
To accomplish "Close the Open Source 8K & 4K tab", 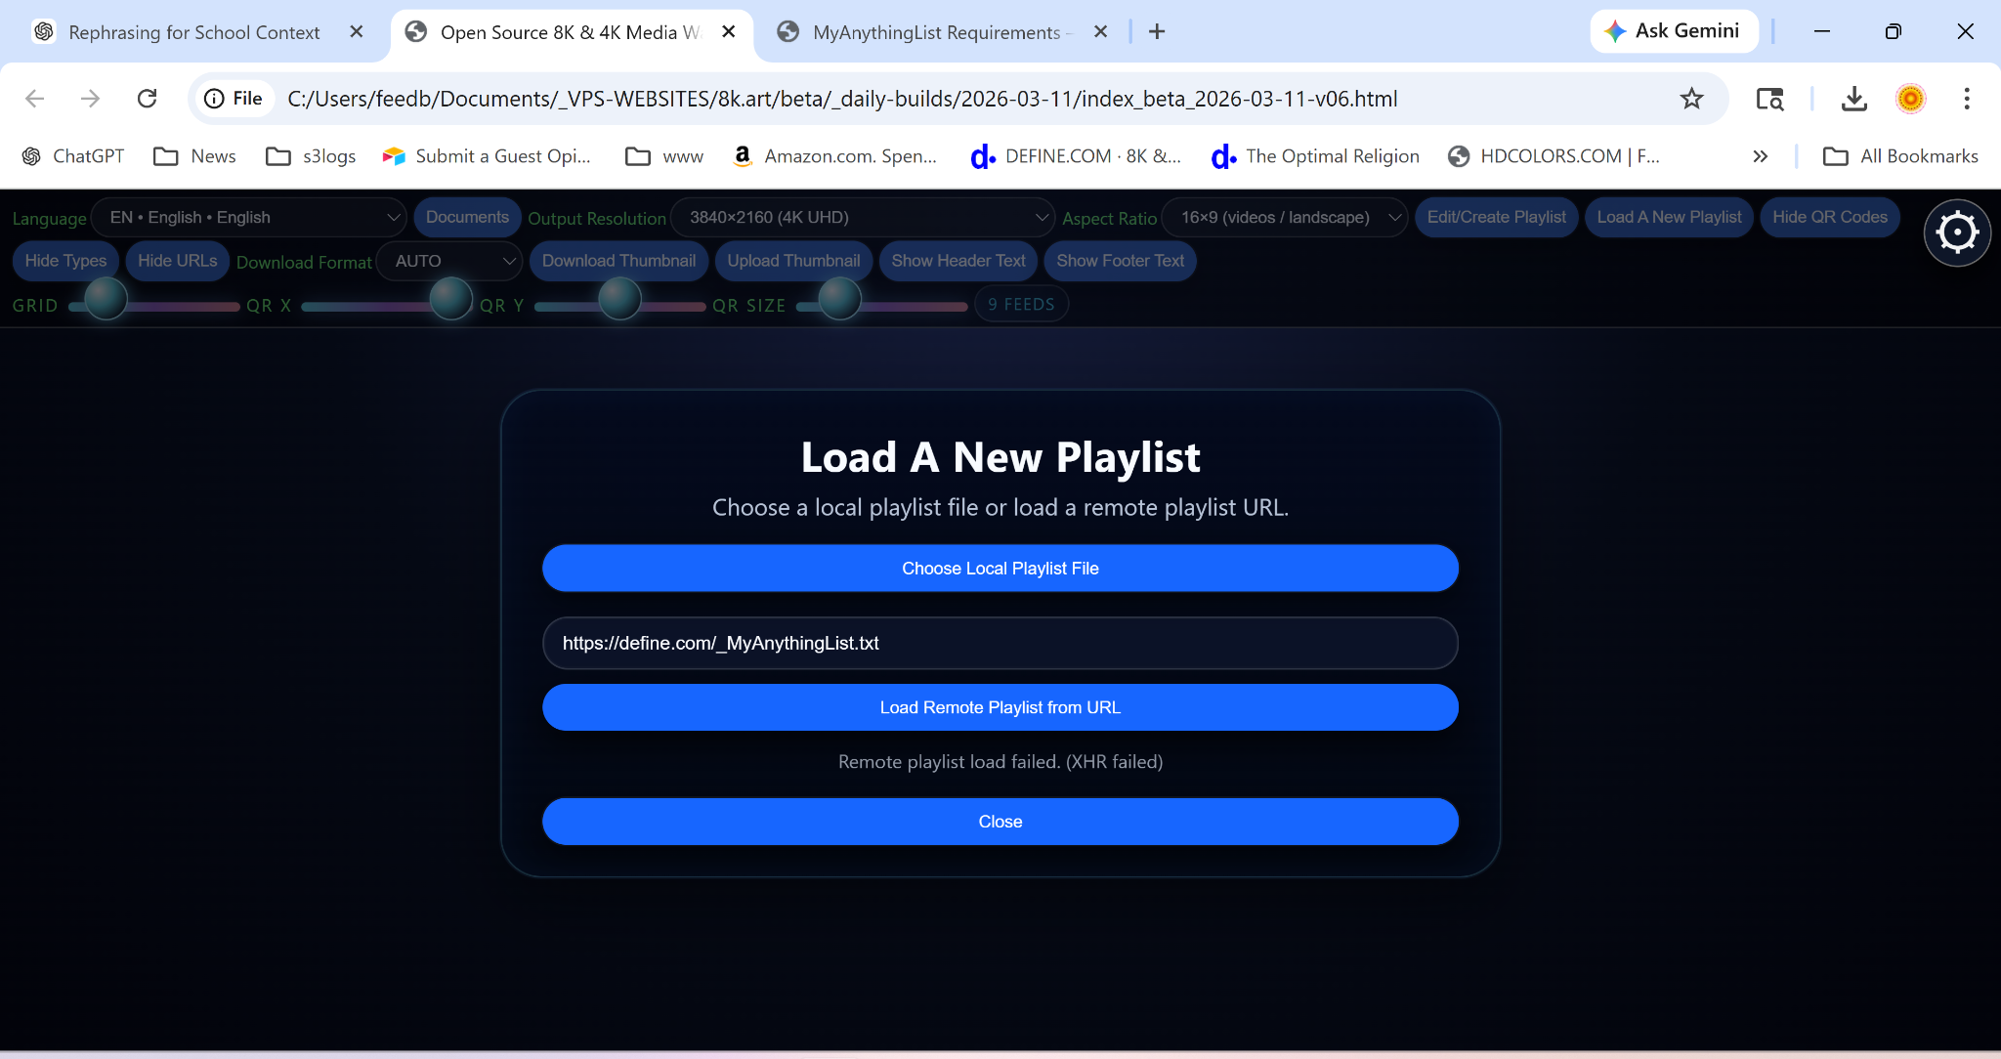I will 729,32.
